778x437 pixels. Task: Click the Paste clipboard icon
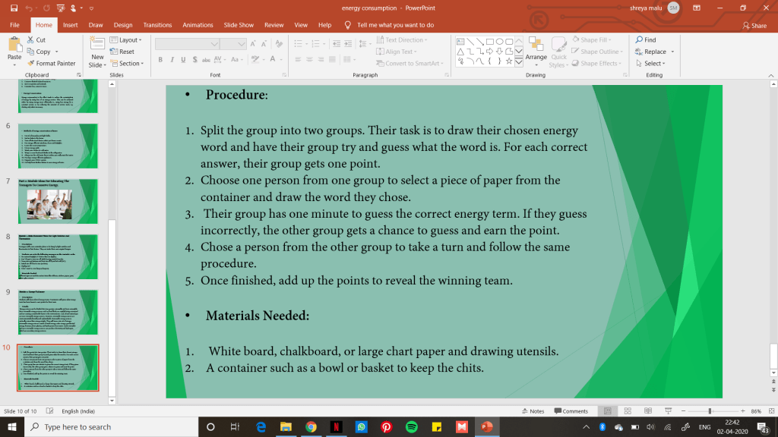click(14, 46)
